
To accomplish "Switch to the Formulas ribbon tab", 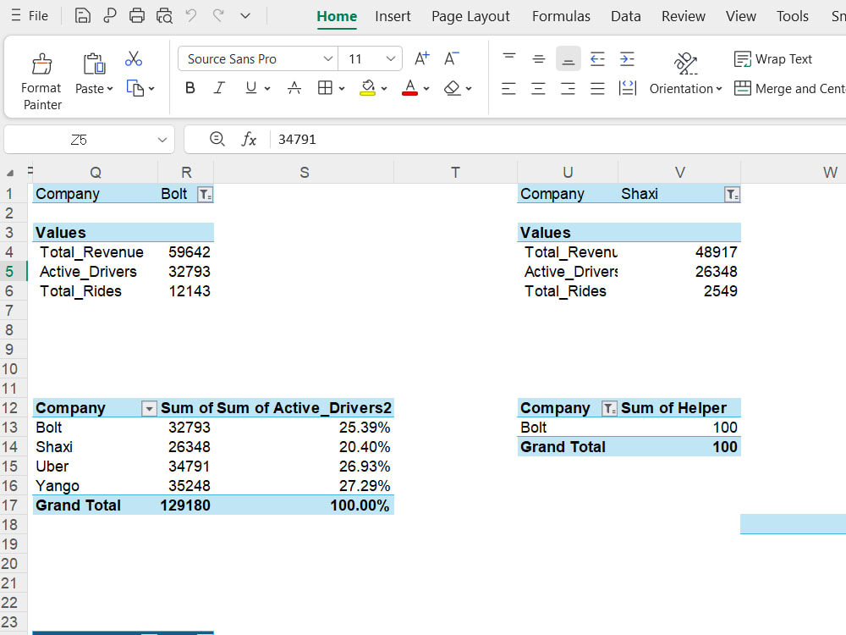I will tap(561, 16).
